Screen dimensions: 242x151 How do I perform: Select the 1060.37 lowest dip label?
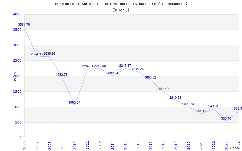[74, 102]
